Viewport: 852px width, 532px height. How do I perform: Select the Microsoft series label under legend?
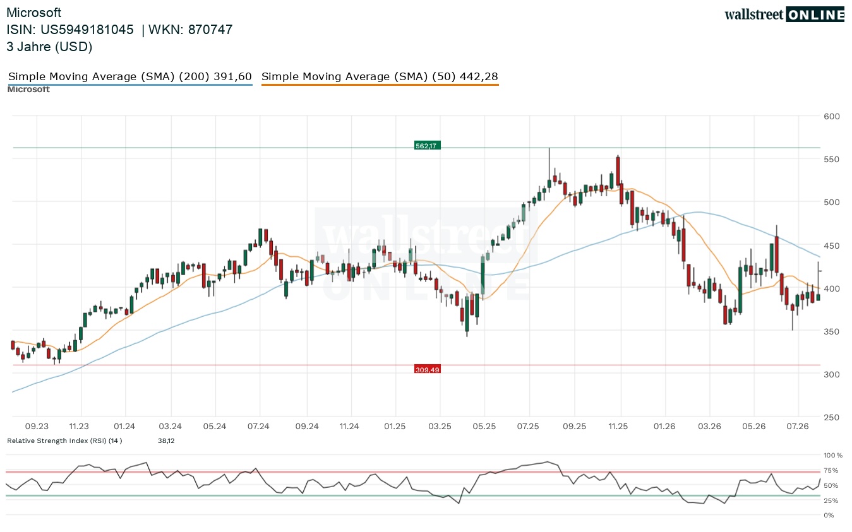pos(28,90)
